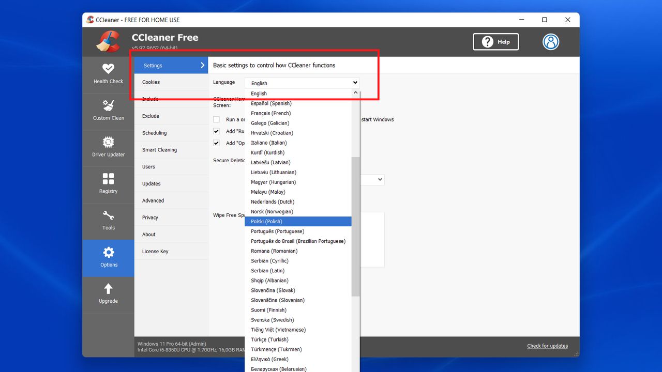Uncheck the Add "Run CCleaner" option

coord(216,131)
